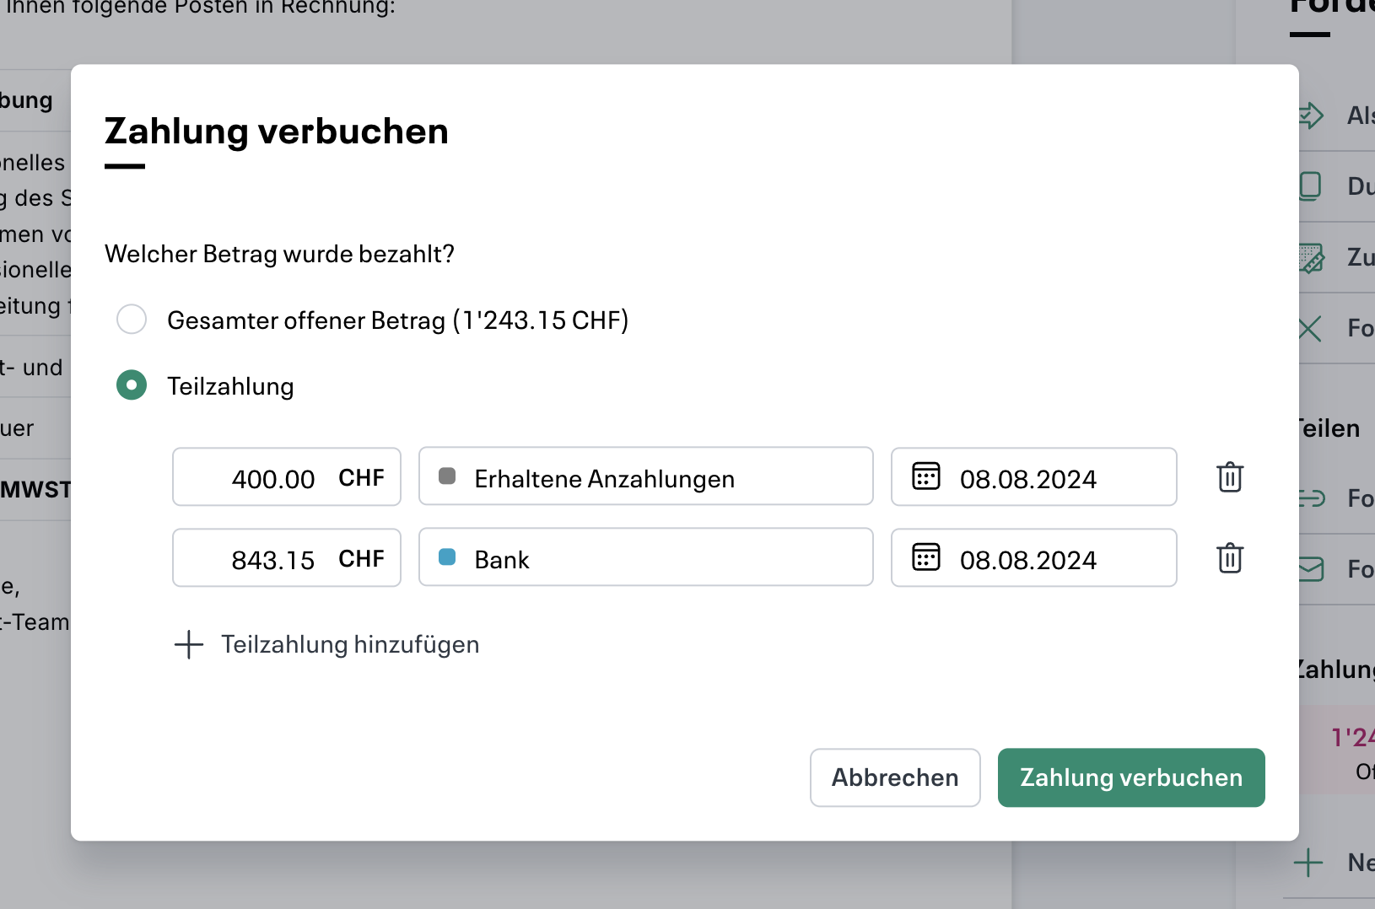
Task: Click the X delete icon in the right sidebar
Action: pos(1308,329)
